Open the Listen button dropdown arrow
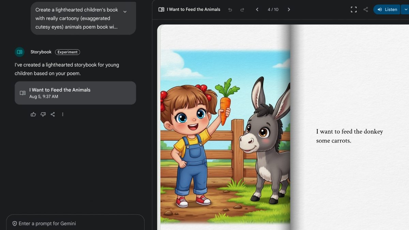 pos(405,10)
